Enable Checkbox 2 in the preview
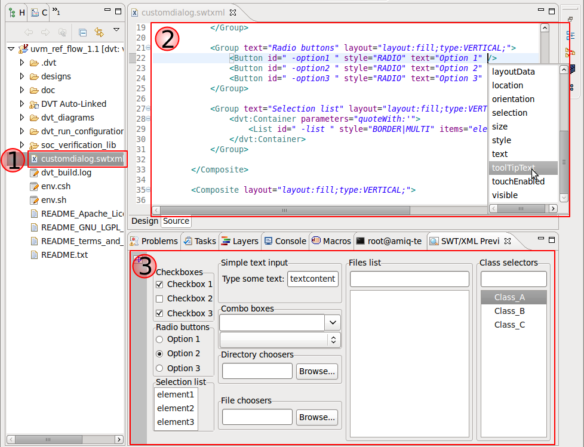The height and width of the screenshot is (447, 584). (x=160, y=298)
